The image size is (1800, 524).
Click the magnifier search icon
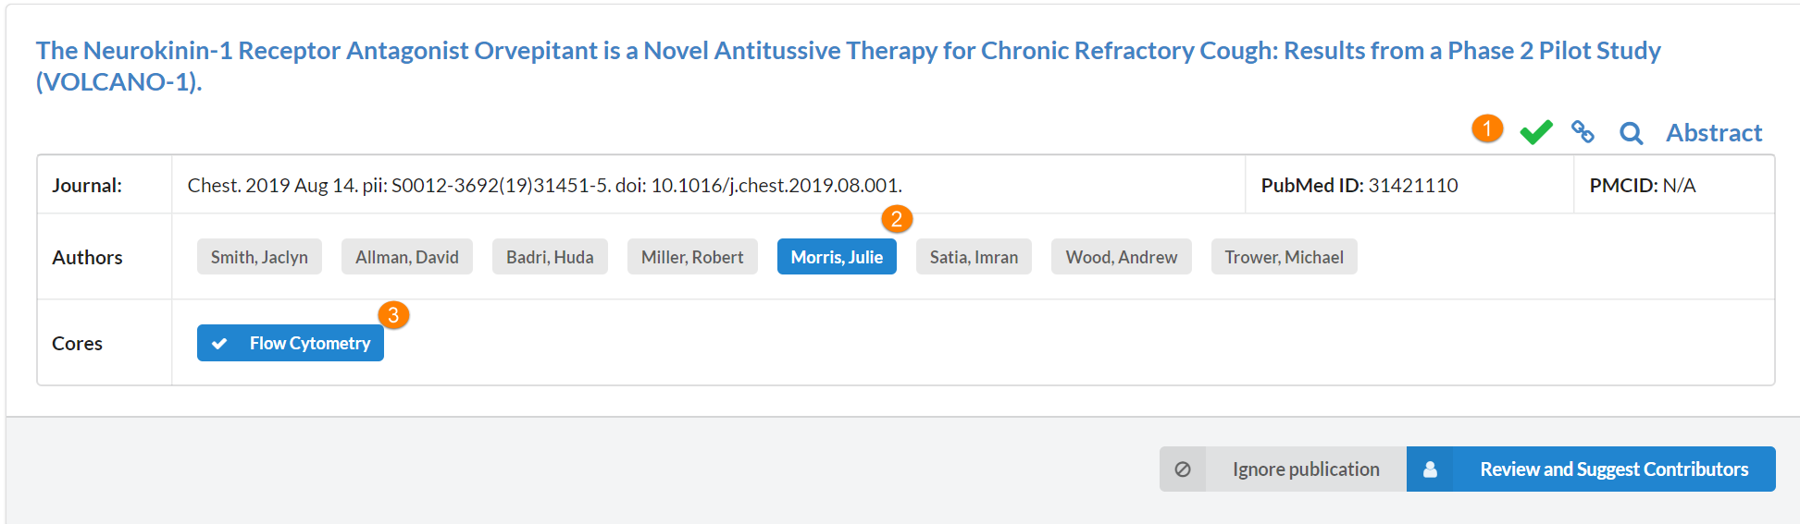(1631, 133)
